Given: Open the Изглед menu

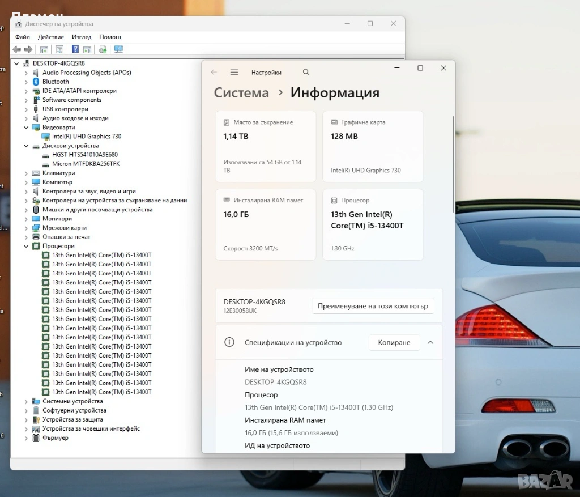Looking at the screenshot, I should tap(82, 37).
